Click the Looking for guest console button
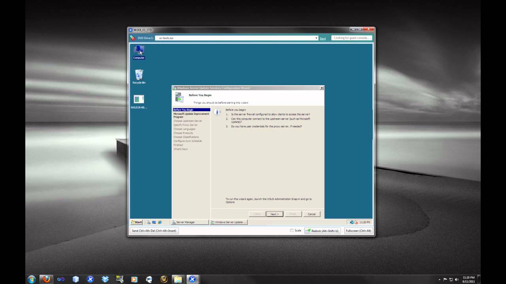This screenshot has height=284, width=506. coord(351,38)
